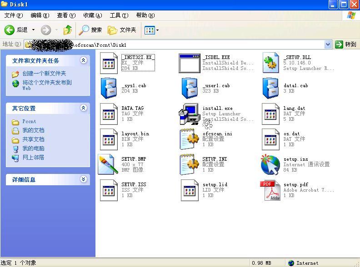Select the data1.cab cabinet icon
The width and height of the screenshot is (360, 267).
point(271,88)
